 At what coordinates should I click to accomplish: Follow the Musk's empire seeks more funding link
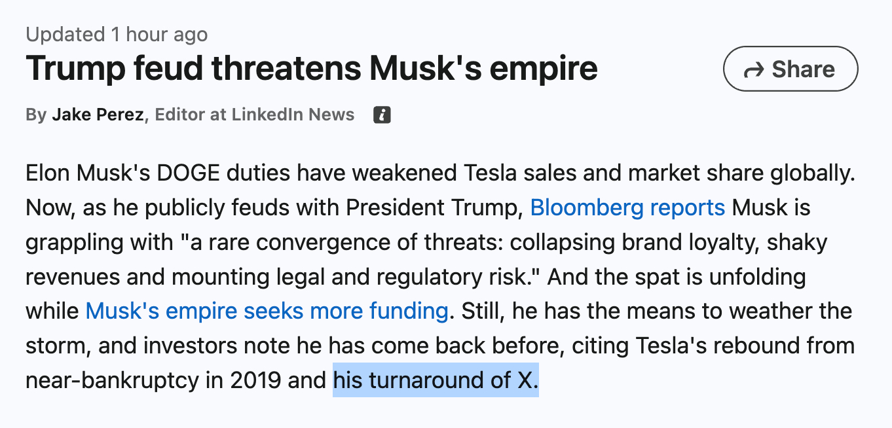267,310
